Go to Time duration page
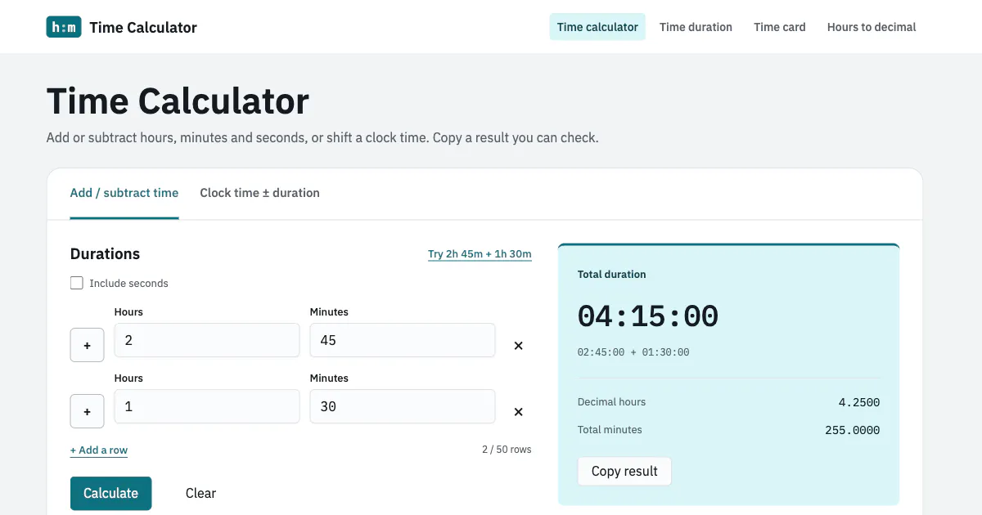 696,27
